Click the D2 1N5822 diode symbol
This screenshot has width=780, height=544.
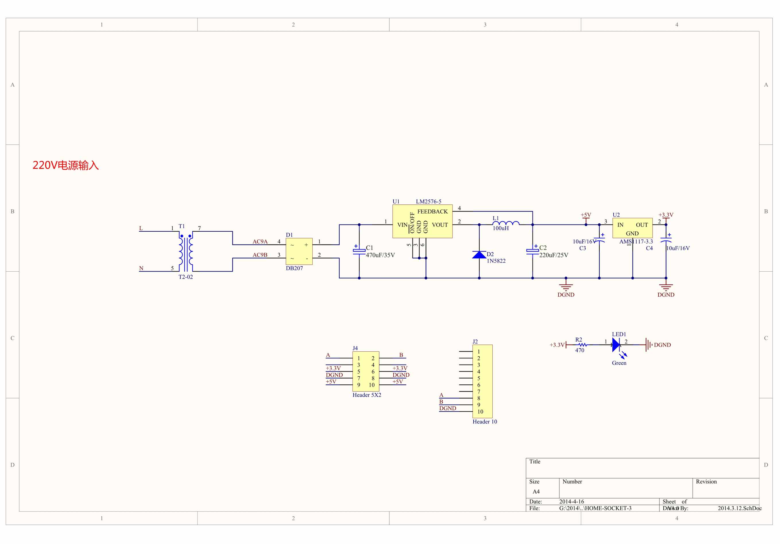[479, 255]
